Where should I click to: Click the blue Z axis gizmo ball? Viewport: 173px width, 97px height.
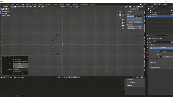(120, 12)
